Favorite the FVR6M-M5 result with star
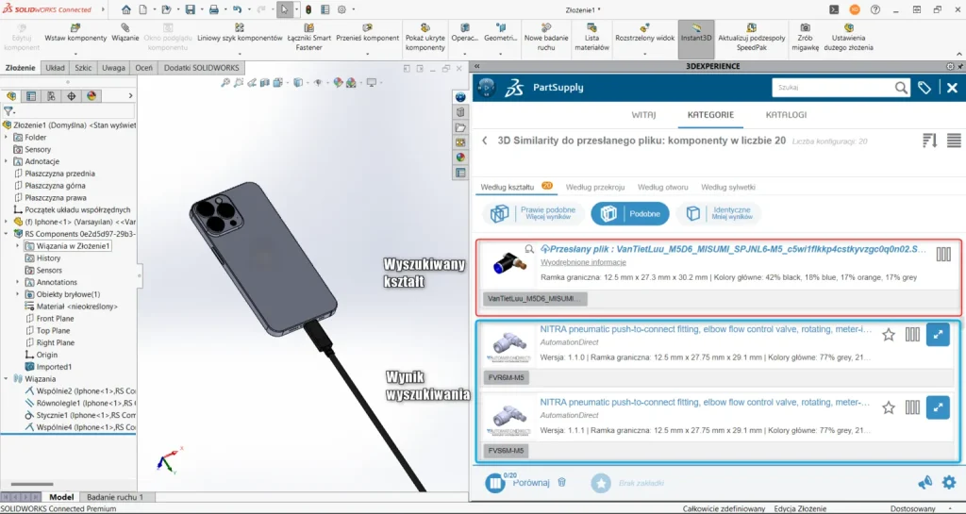 pos(889,335)
